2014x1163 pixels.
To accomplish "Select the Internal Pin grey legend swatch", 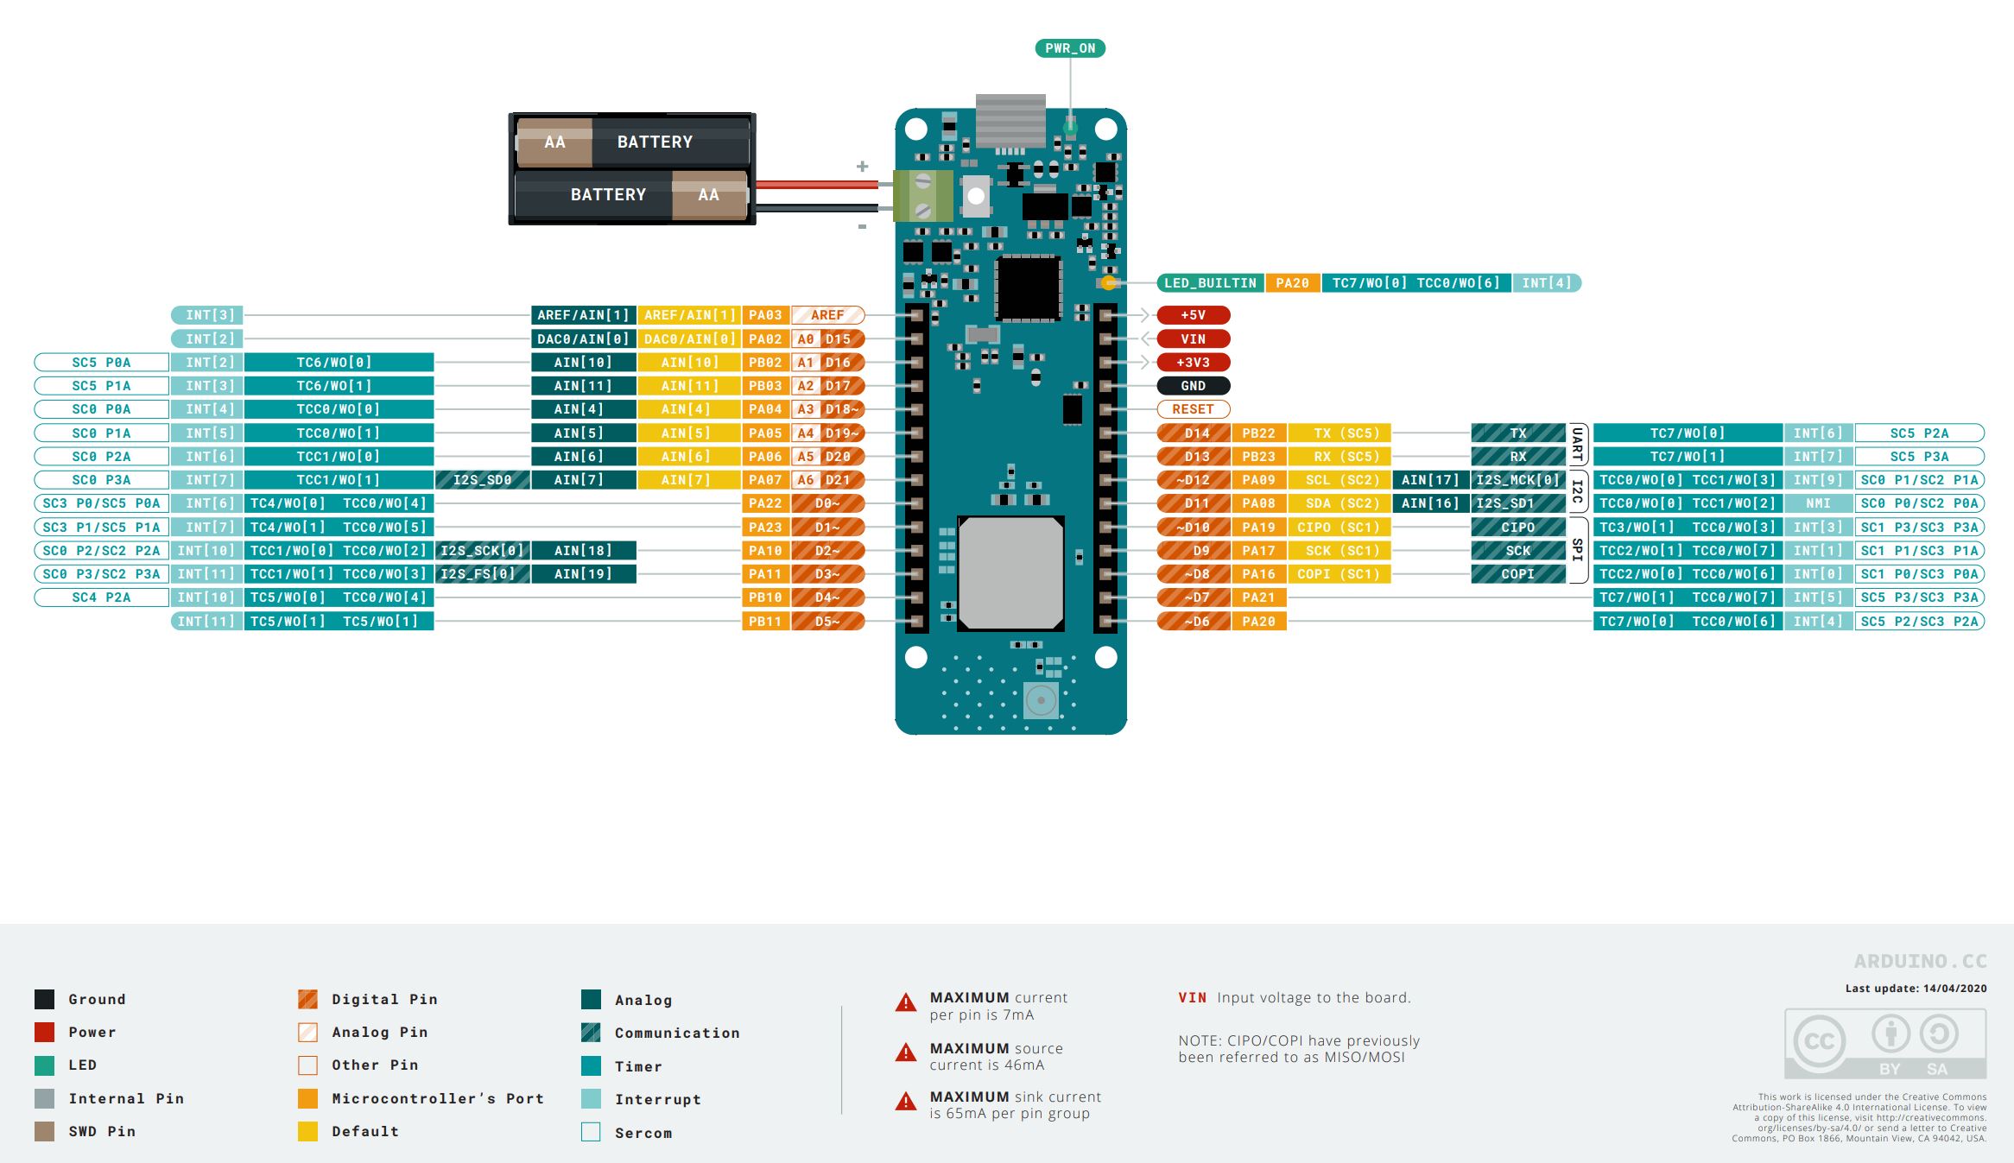I will pyautogui.click(x=44, y=1098).
